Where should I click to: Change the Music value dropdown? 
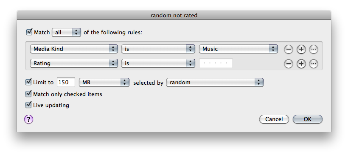[239, 49]
